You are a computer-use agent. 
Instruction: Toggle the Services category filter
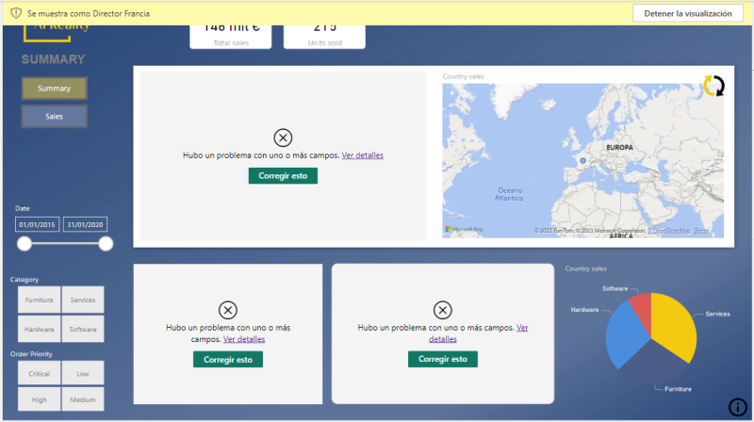coord(83,300)
